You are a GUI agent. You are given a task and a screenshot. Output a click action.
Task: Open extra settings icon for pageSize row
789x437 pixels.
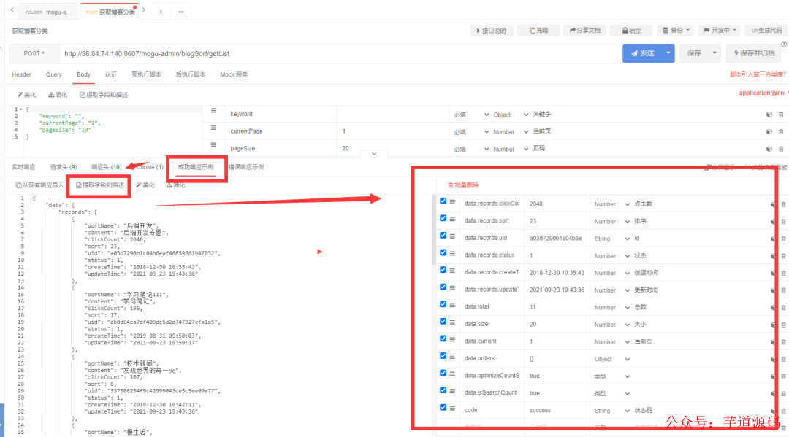pyautogui.click(x=769, y=149)
